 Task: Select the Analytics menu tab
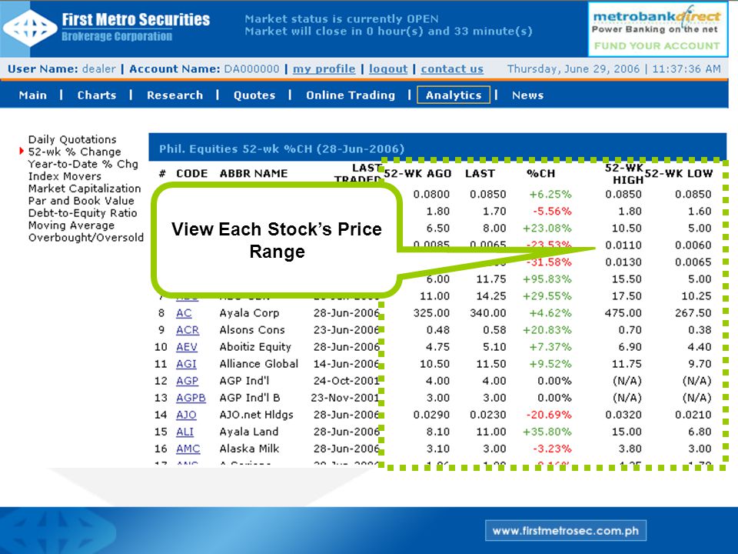pyautogui.click(x=454, y=95)
